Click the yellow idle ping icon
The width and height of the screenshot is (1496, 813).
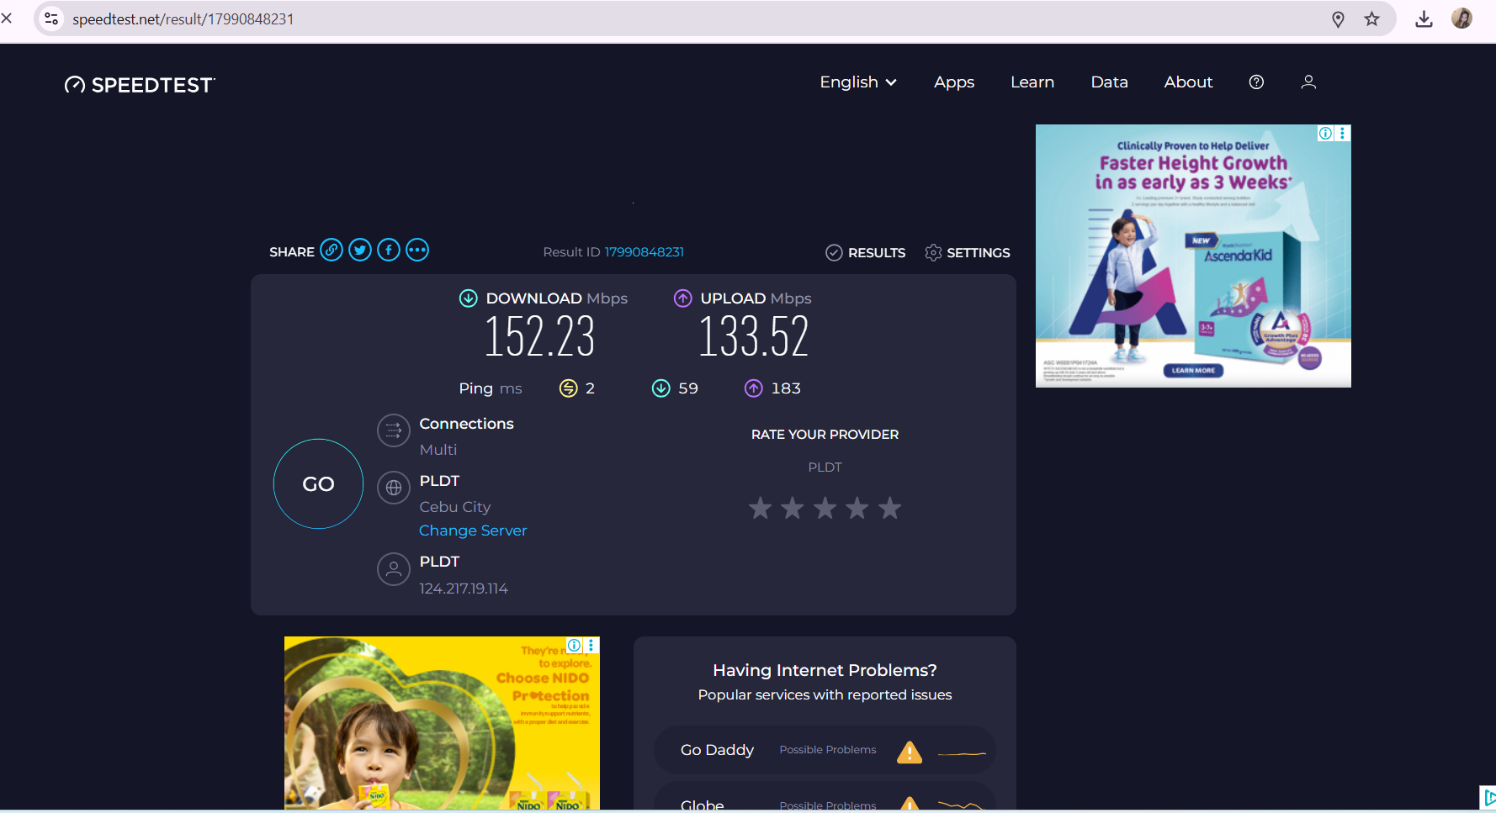tap(569, 388)
